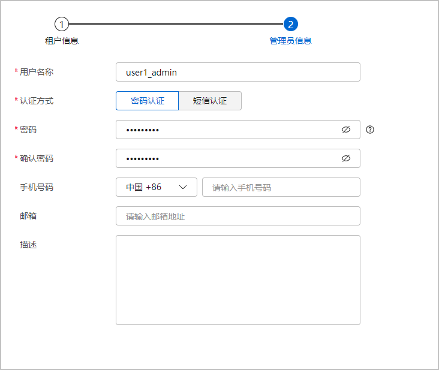439x370 pixels.
Task: Click inside the 描述 description textarea
Action: pos(238,280)
